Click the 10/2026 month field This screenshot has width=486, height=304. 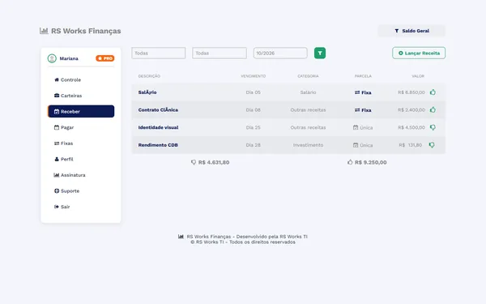point(280,53)
